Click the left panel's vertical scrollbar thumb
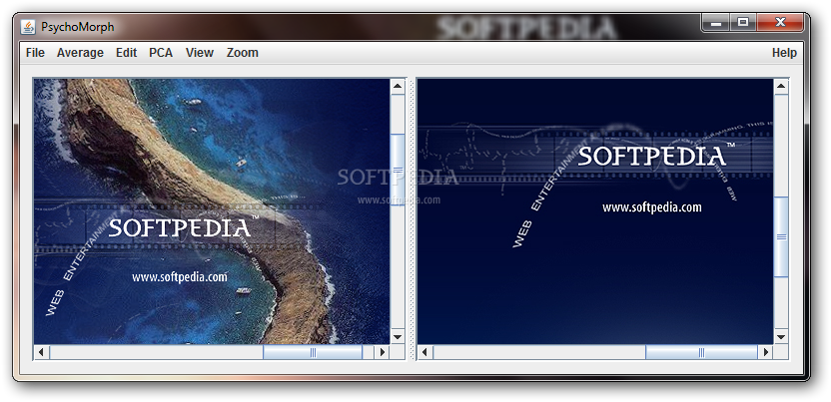This screenshot has width=831, height=402. [x=398, y=170]
